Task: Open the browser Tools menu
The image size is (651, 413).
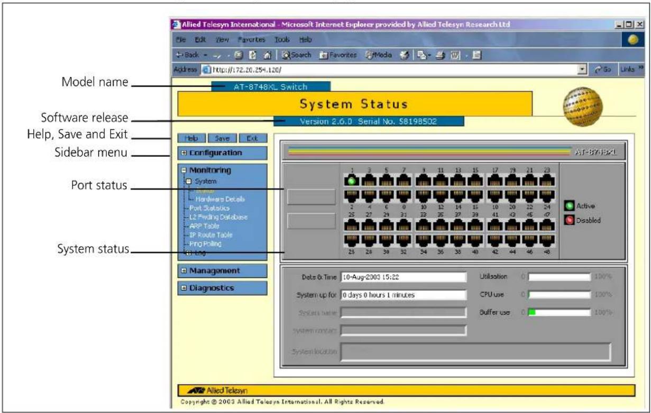Action: (x=282, y=40)
